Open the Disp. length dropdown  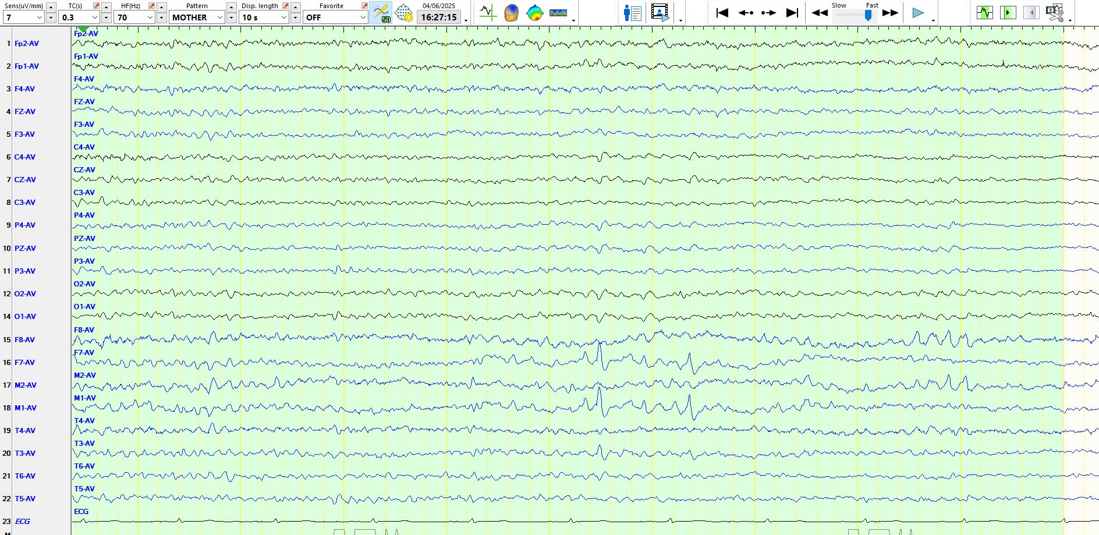point(264,17)
